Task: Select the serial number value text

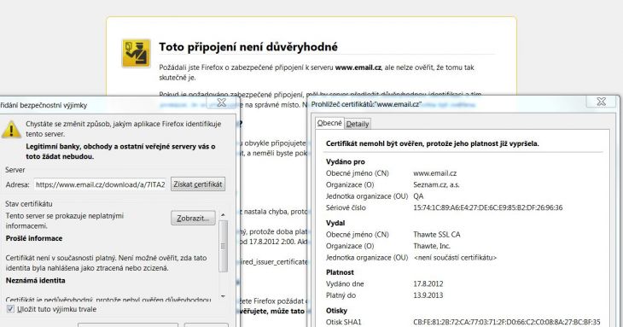Action: pyautogui.click(x=488, y=207)
